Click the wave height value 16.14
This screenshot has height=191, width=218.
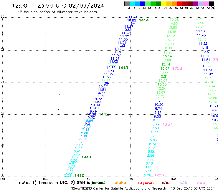point(167,56)
